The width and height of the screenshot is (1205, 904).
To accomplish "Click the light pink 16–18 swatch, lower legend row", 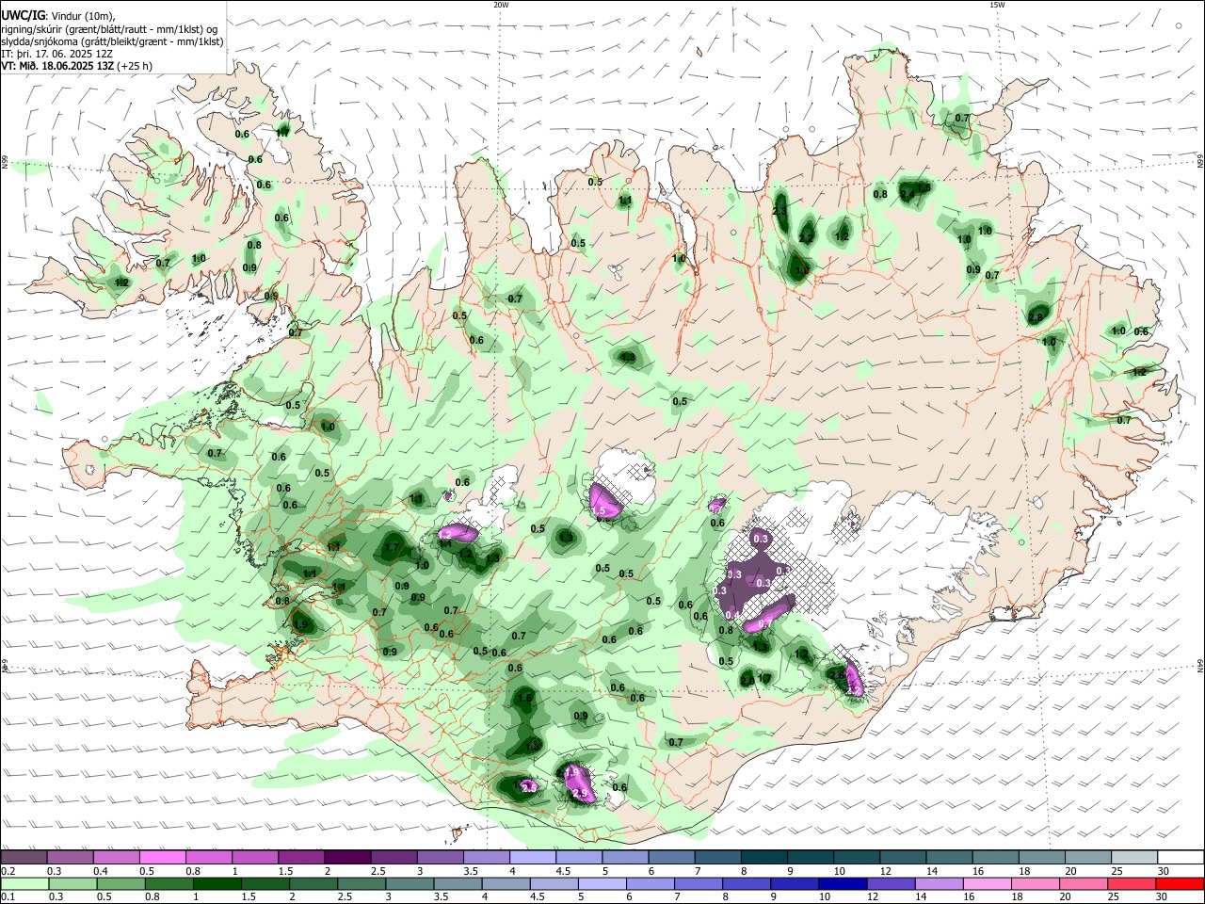I will click(x=987, y=883).
